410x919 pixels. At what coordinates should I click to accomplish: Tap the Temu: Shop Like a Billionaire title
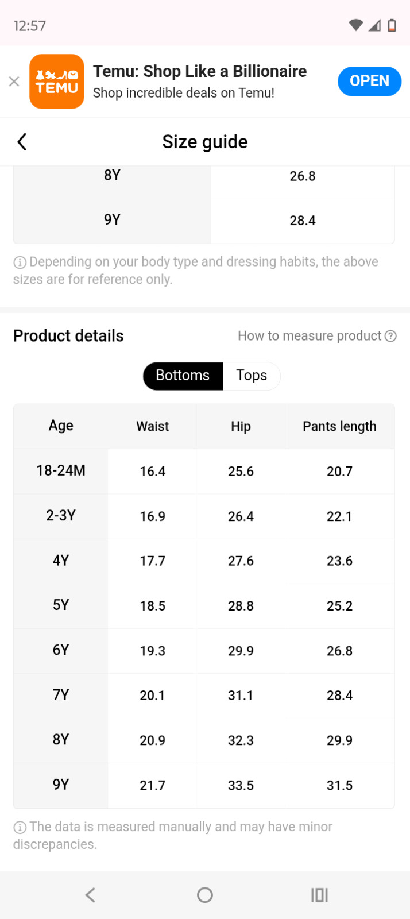pos(200,71)
